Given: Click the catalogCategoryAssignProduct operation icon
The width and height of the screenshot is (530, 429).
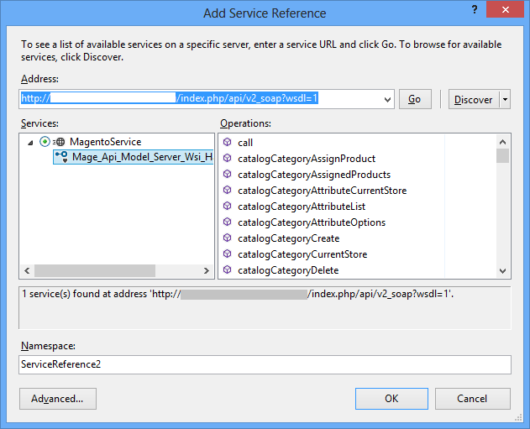Looking at the screenshot, I should click(x=227, y=159).
